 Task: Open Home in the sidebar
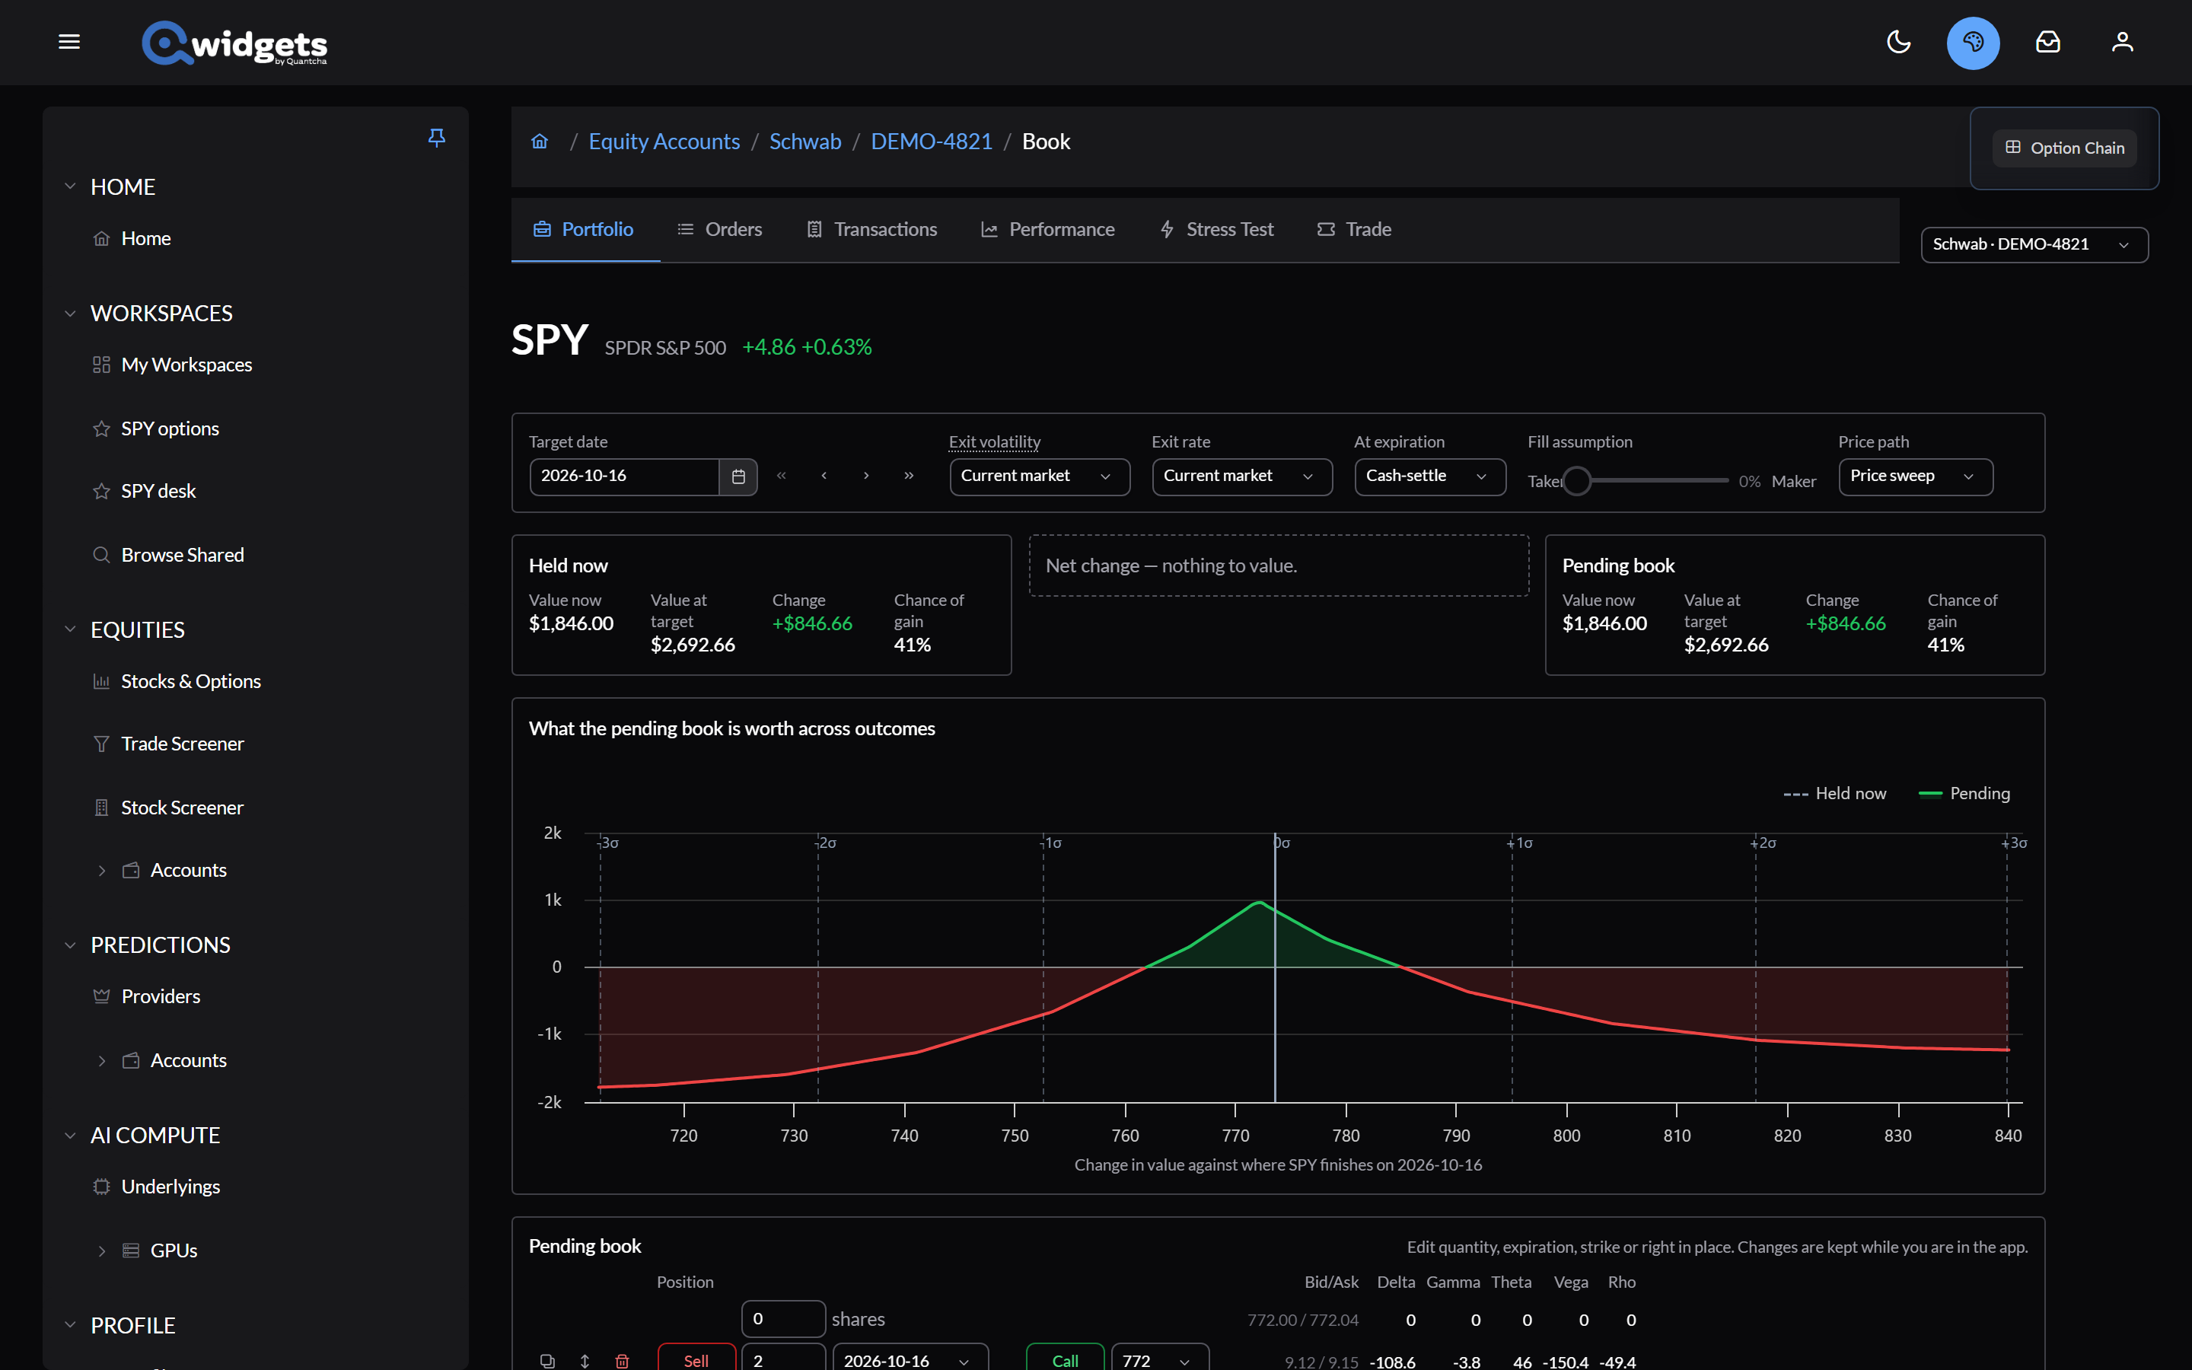tap(145, 238)
